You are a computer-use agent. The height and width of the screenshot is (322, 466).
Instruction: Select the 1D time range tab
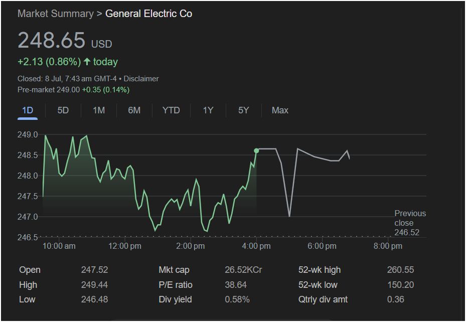[28, 110]
